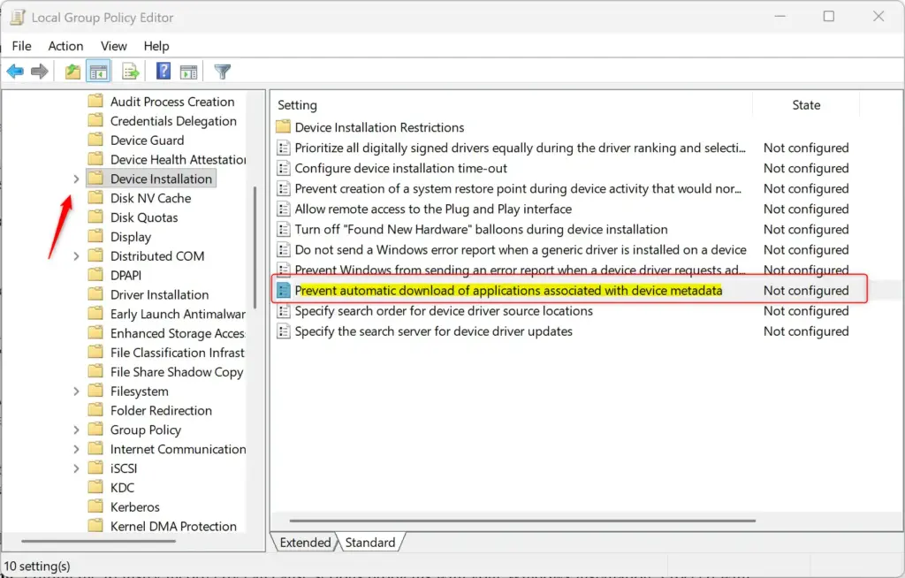
Task: Open the Help menu
Action: coord(156,46)
